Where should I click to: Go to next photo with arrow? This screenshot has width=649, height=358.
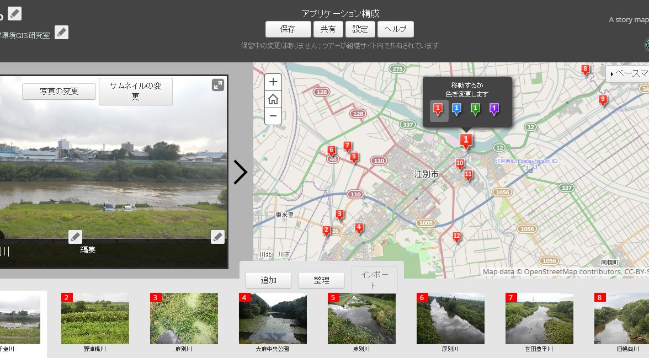pyautogui.click(x=240, y=172)
